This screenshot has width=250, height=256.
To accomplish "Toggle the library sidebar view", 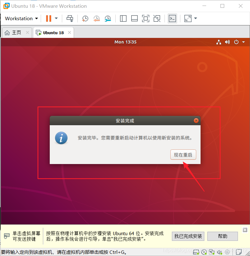I will pyautogui.click(x=123, y=18).
